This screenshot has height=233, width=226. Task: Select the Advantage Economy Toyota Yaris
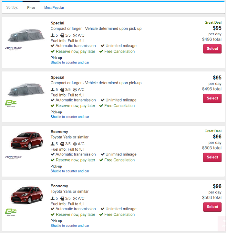212,157
